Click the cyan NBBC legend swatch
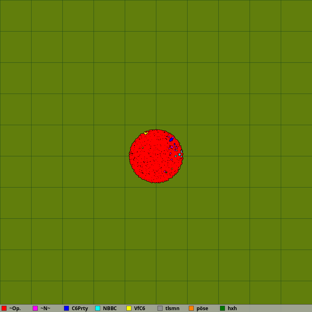Image resolution: width=312 pixels, height=312 pixels. click(98, 308)
